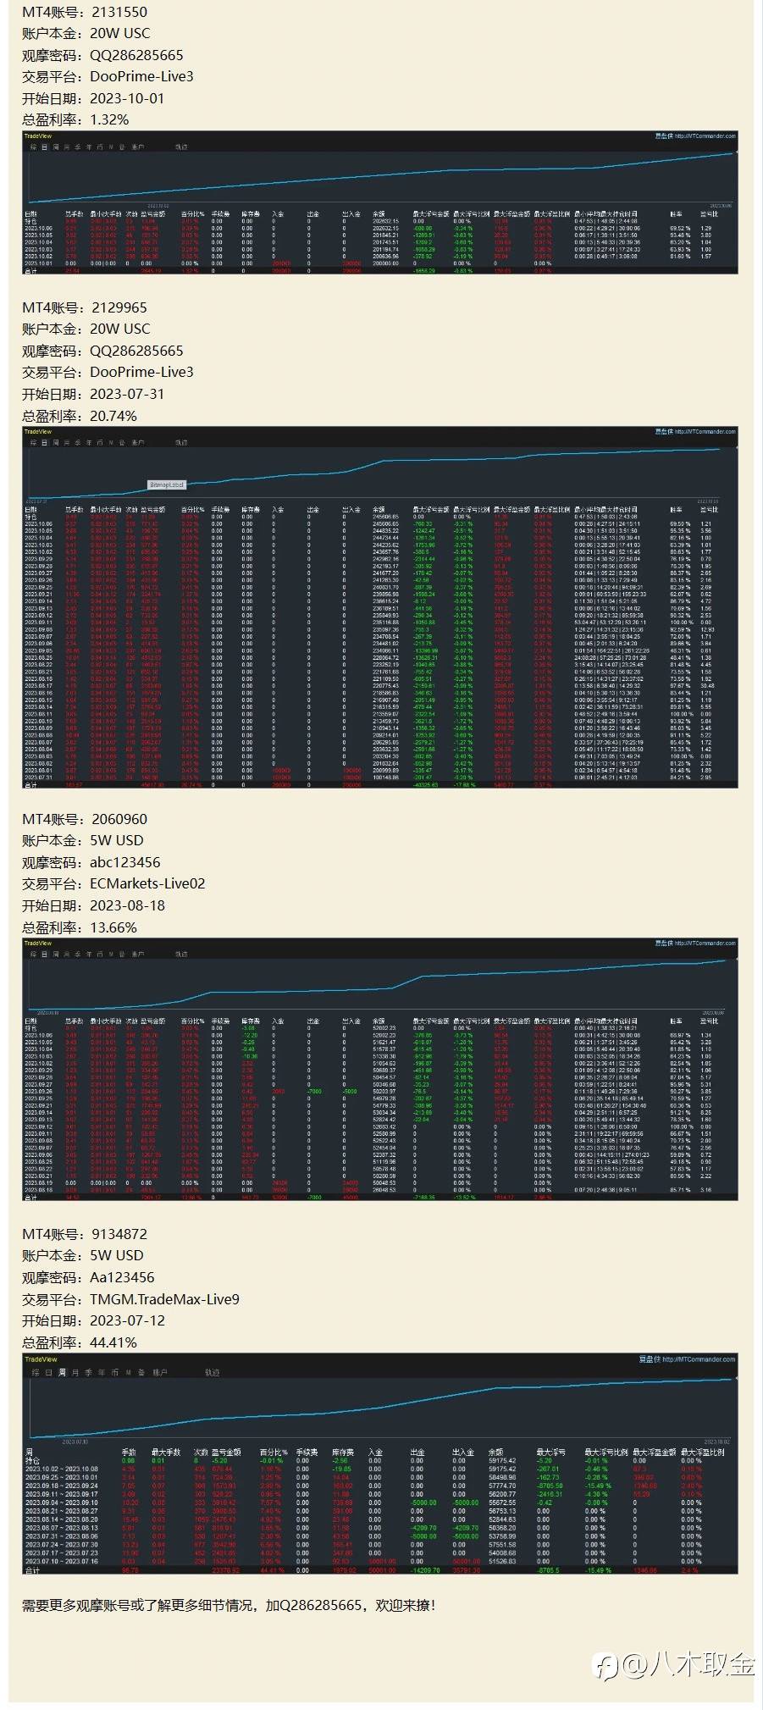Image resolution: width=763 pixels, height=1710 pixels.
Task: Click TradeView title in ECMarkets account chart
Action: (x=38, y=943)
